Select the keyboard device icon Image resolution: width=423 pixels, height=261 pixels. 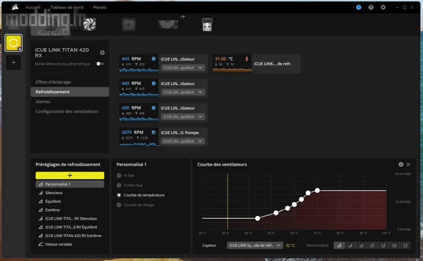coord(168,24)
